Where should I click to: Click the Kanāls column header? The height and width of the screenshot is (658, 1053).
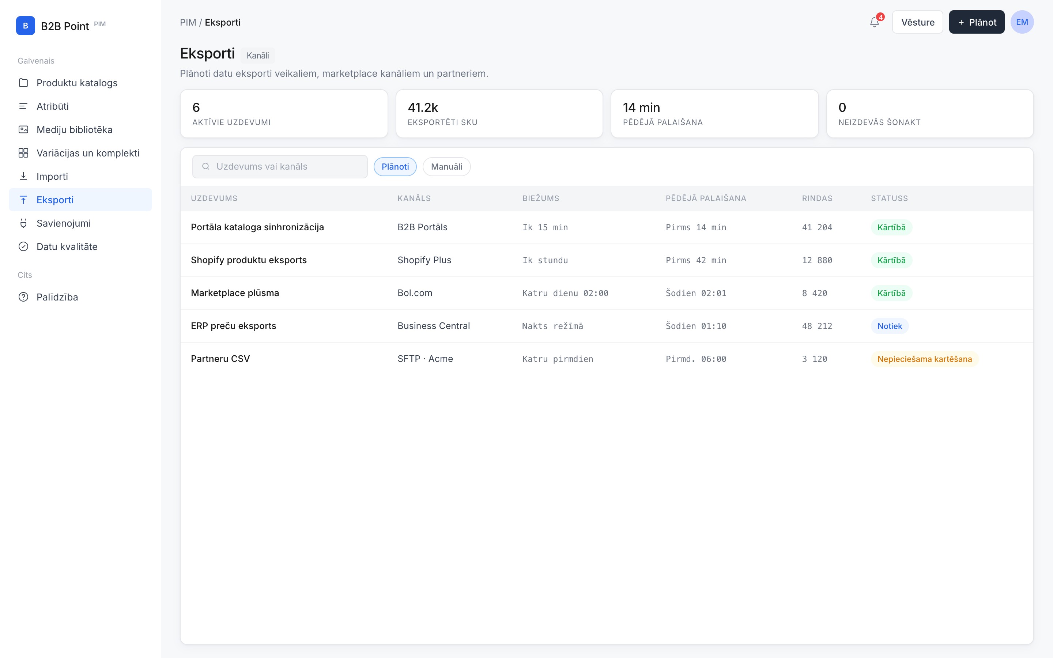[414, 198]
